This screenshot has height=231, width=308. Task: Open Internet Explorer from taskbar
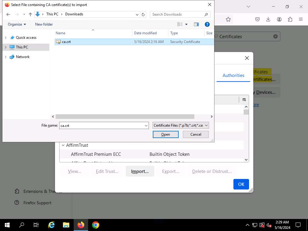51,225
